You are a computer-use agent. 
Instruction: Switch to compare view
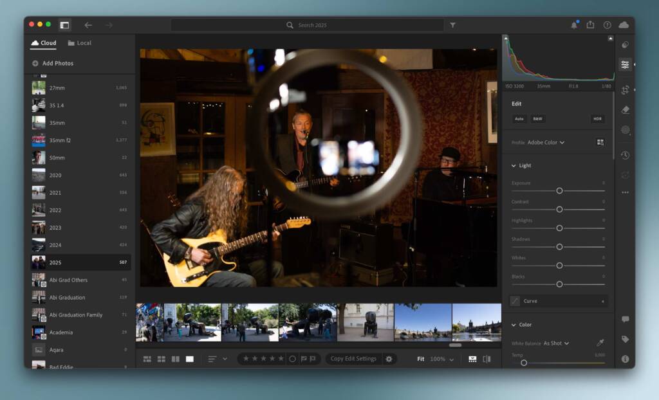click(x=176, y=359)
